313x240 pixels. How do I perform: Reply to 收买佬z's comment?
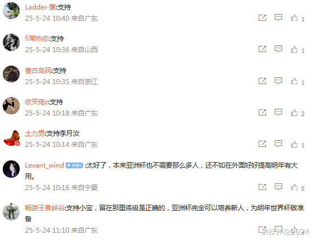tap(278, 112)
